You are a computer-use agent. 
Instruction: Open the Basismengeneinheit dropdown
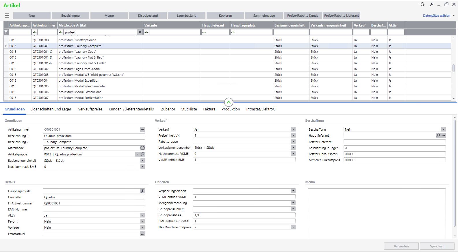coord(142,161)
